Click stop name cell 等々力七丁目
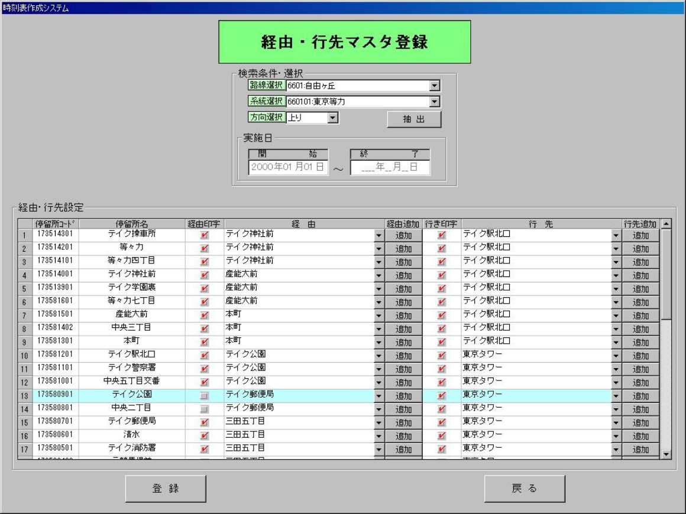 coord(132,301)
